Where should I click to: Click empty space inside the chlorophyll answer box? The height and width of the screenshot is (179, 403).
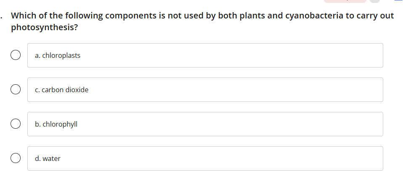231,124
